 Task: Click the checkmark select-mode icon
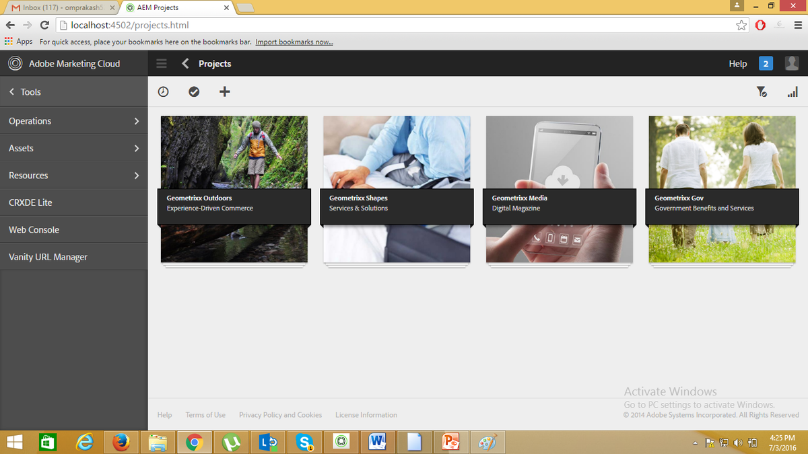pos(194,91)
